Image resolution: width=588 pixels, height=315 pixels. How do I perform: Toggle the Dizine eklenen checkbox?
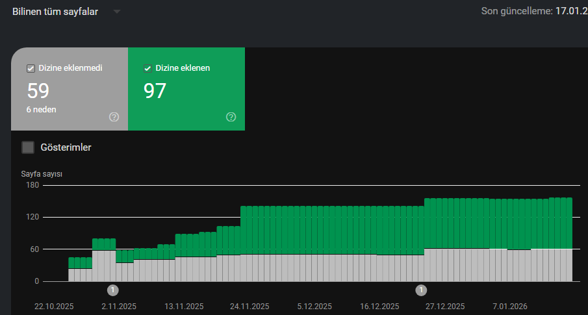[147, 68]
